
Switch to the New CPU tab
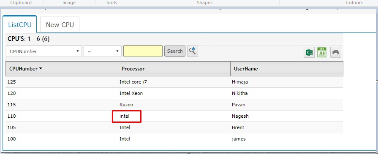click(x=60, y=24)
